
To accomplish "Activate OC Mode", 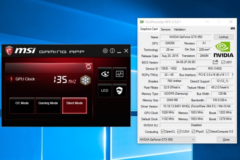I will tap(22, 106).
